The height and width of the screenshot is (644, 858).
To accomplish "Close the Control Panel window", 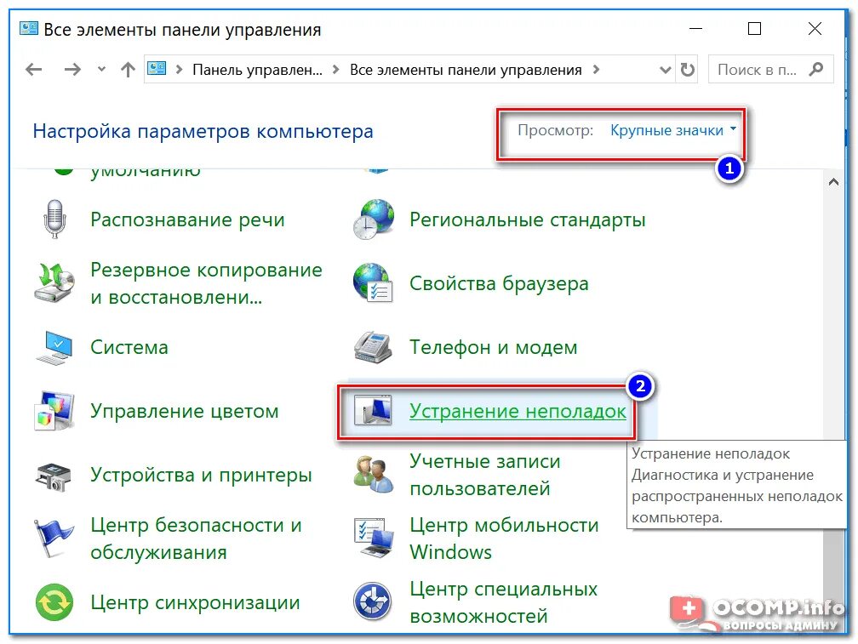I will [815, 28].
